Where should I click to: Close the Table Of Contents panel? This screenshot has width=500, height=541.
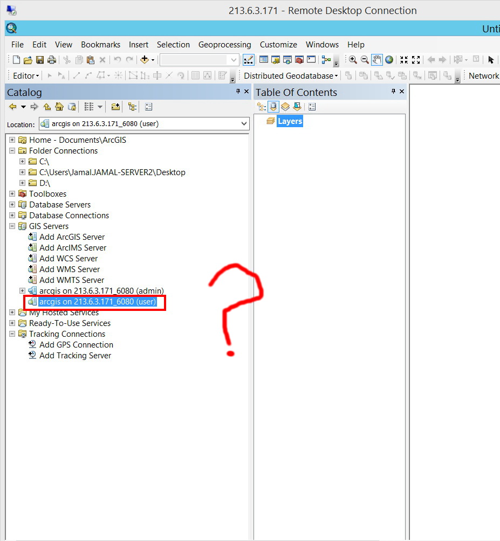point(402,92)
